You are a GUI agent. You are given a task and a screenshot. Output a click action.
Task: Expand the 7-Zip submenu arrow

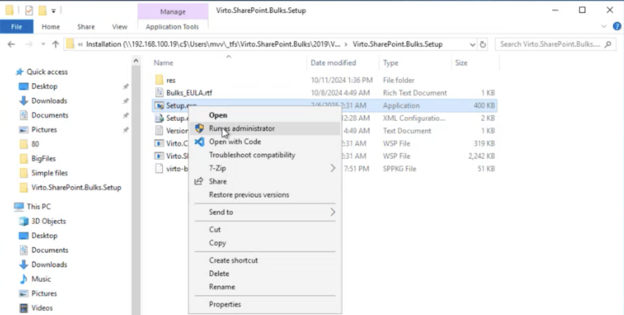tap(333, 168)
